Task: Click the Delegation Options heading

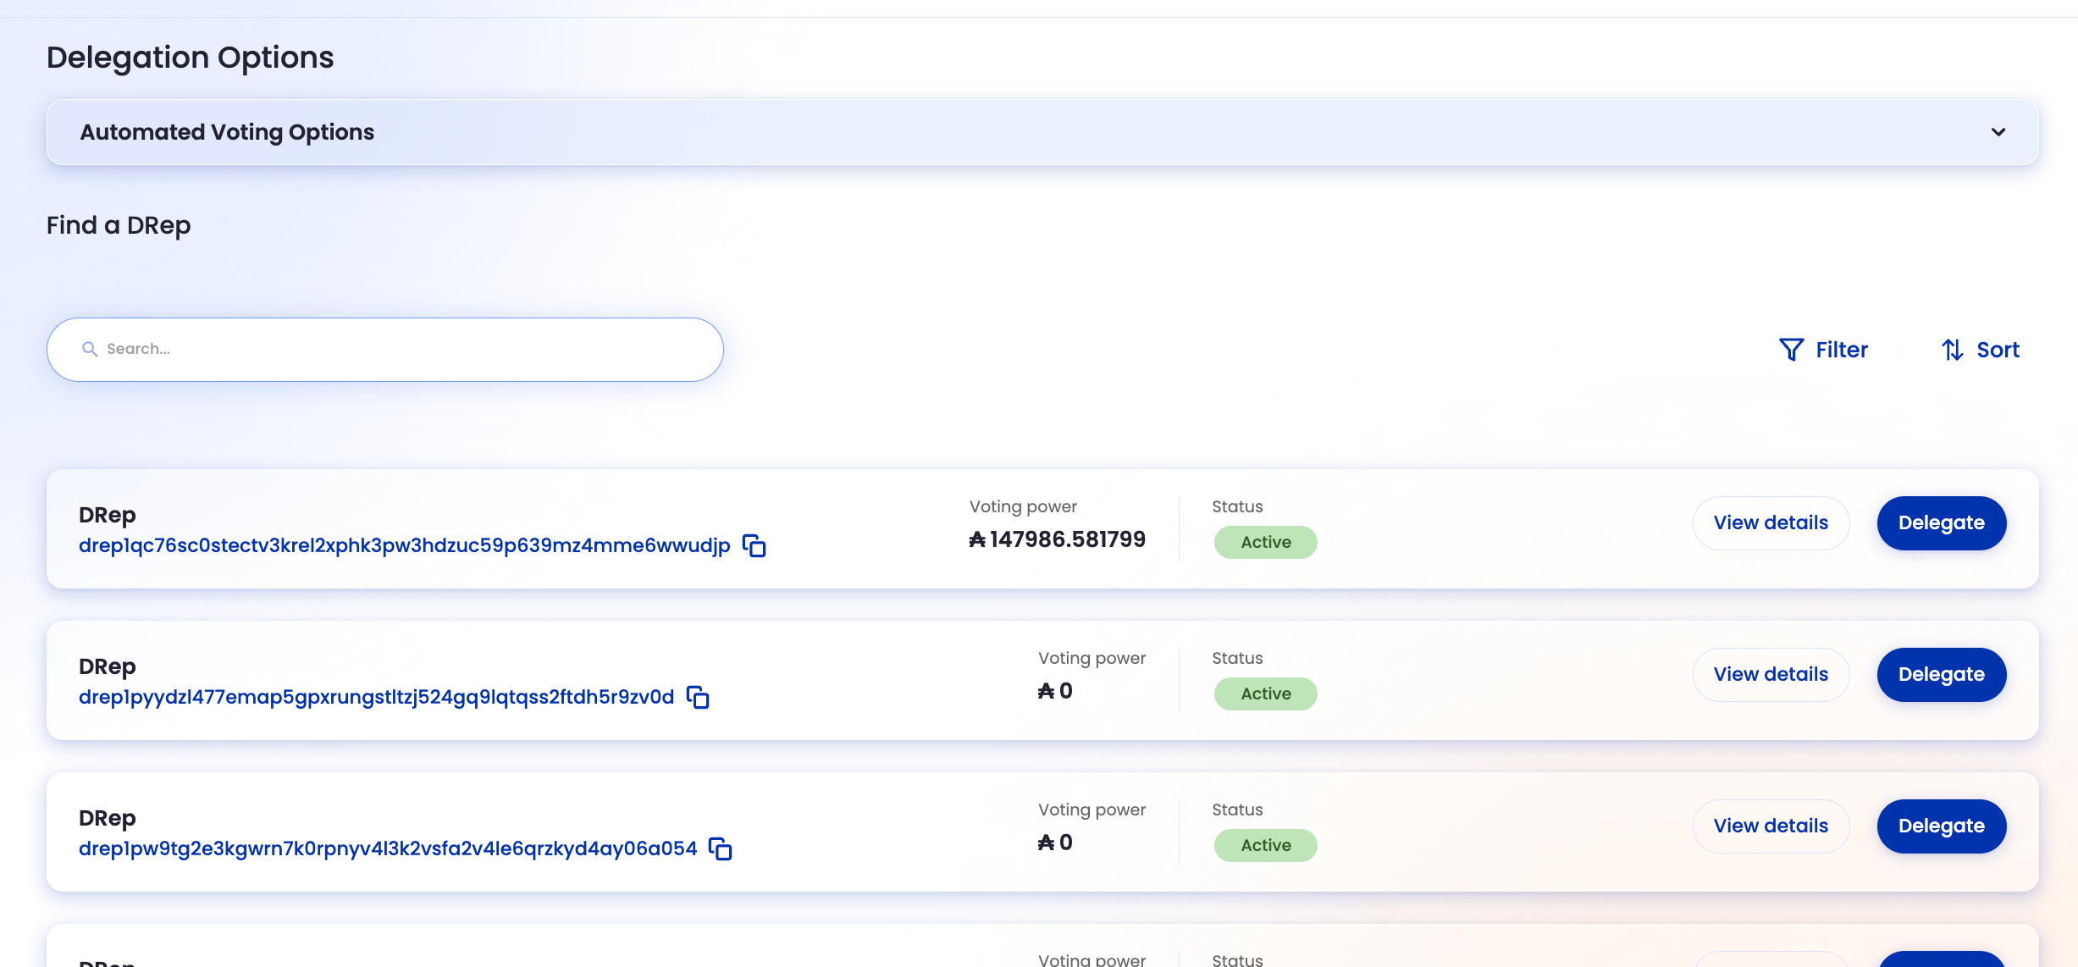Action: coord(191,58)
